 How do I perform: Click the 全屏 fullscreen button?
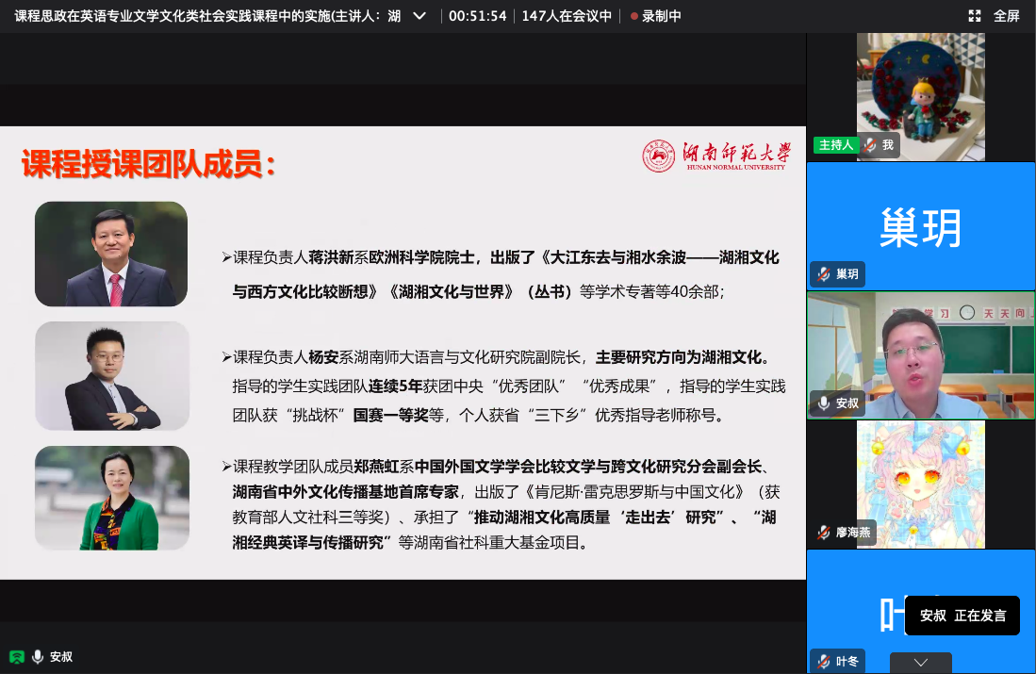[1006, 16]
